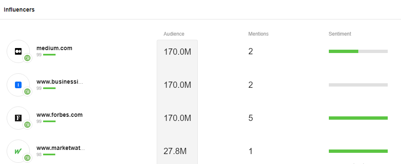Sort by the Sentiment column header
The width and height of the screenshot is (401, 164).
click(340, 34)
